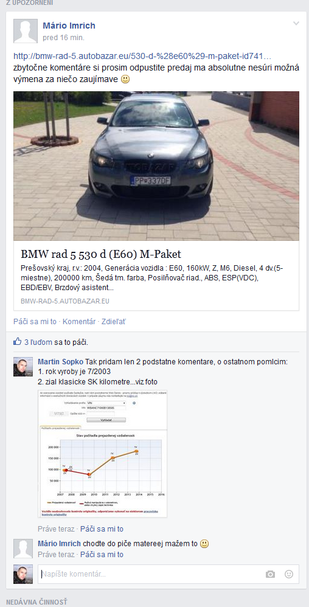Open Mário Imrich's profile picture on post

click(26, 30)
